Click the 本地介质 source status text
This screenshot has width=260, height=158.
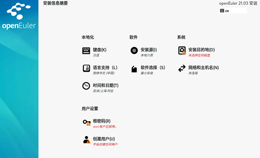pyautogui.click(x=147, y=55)
